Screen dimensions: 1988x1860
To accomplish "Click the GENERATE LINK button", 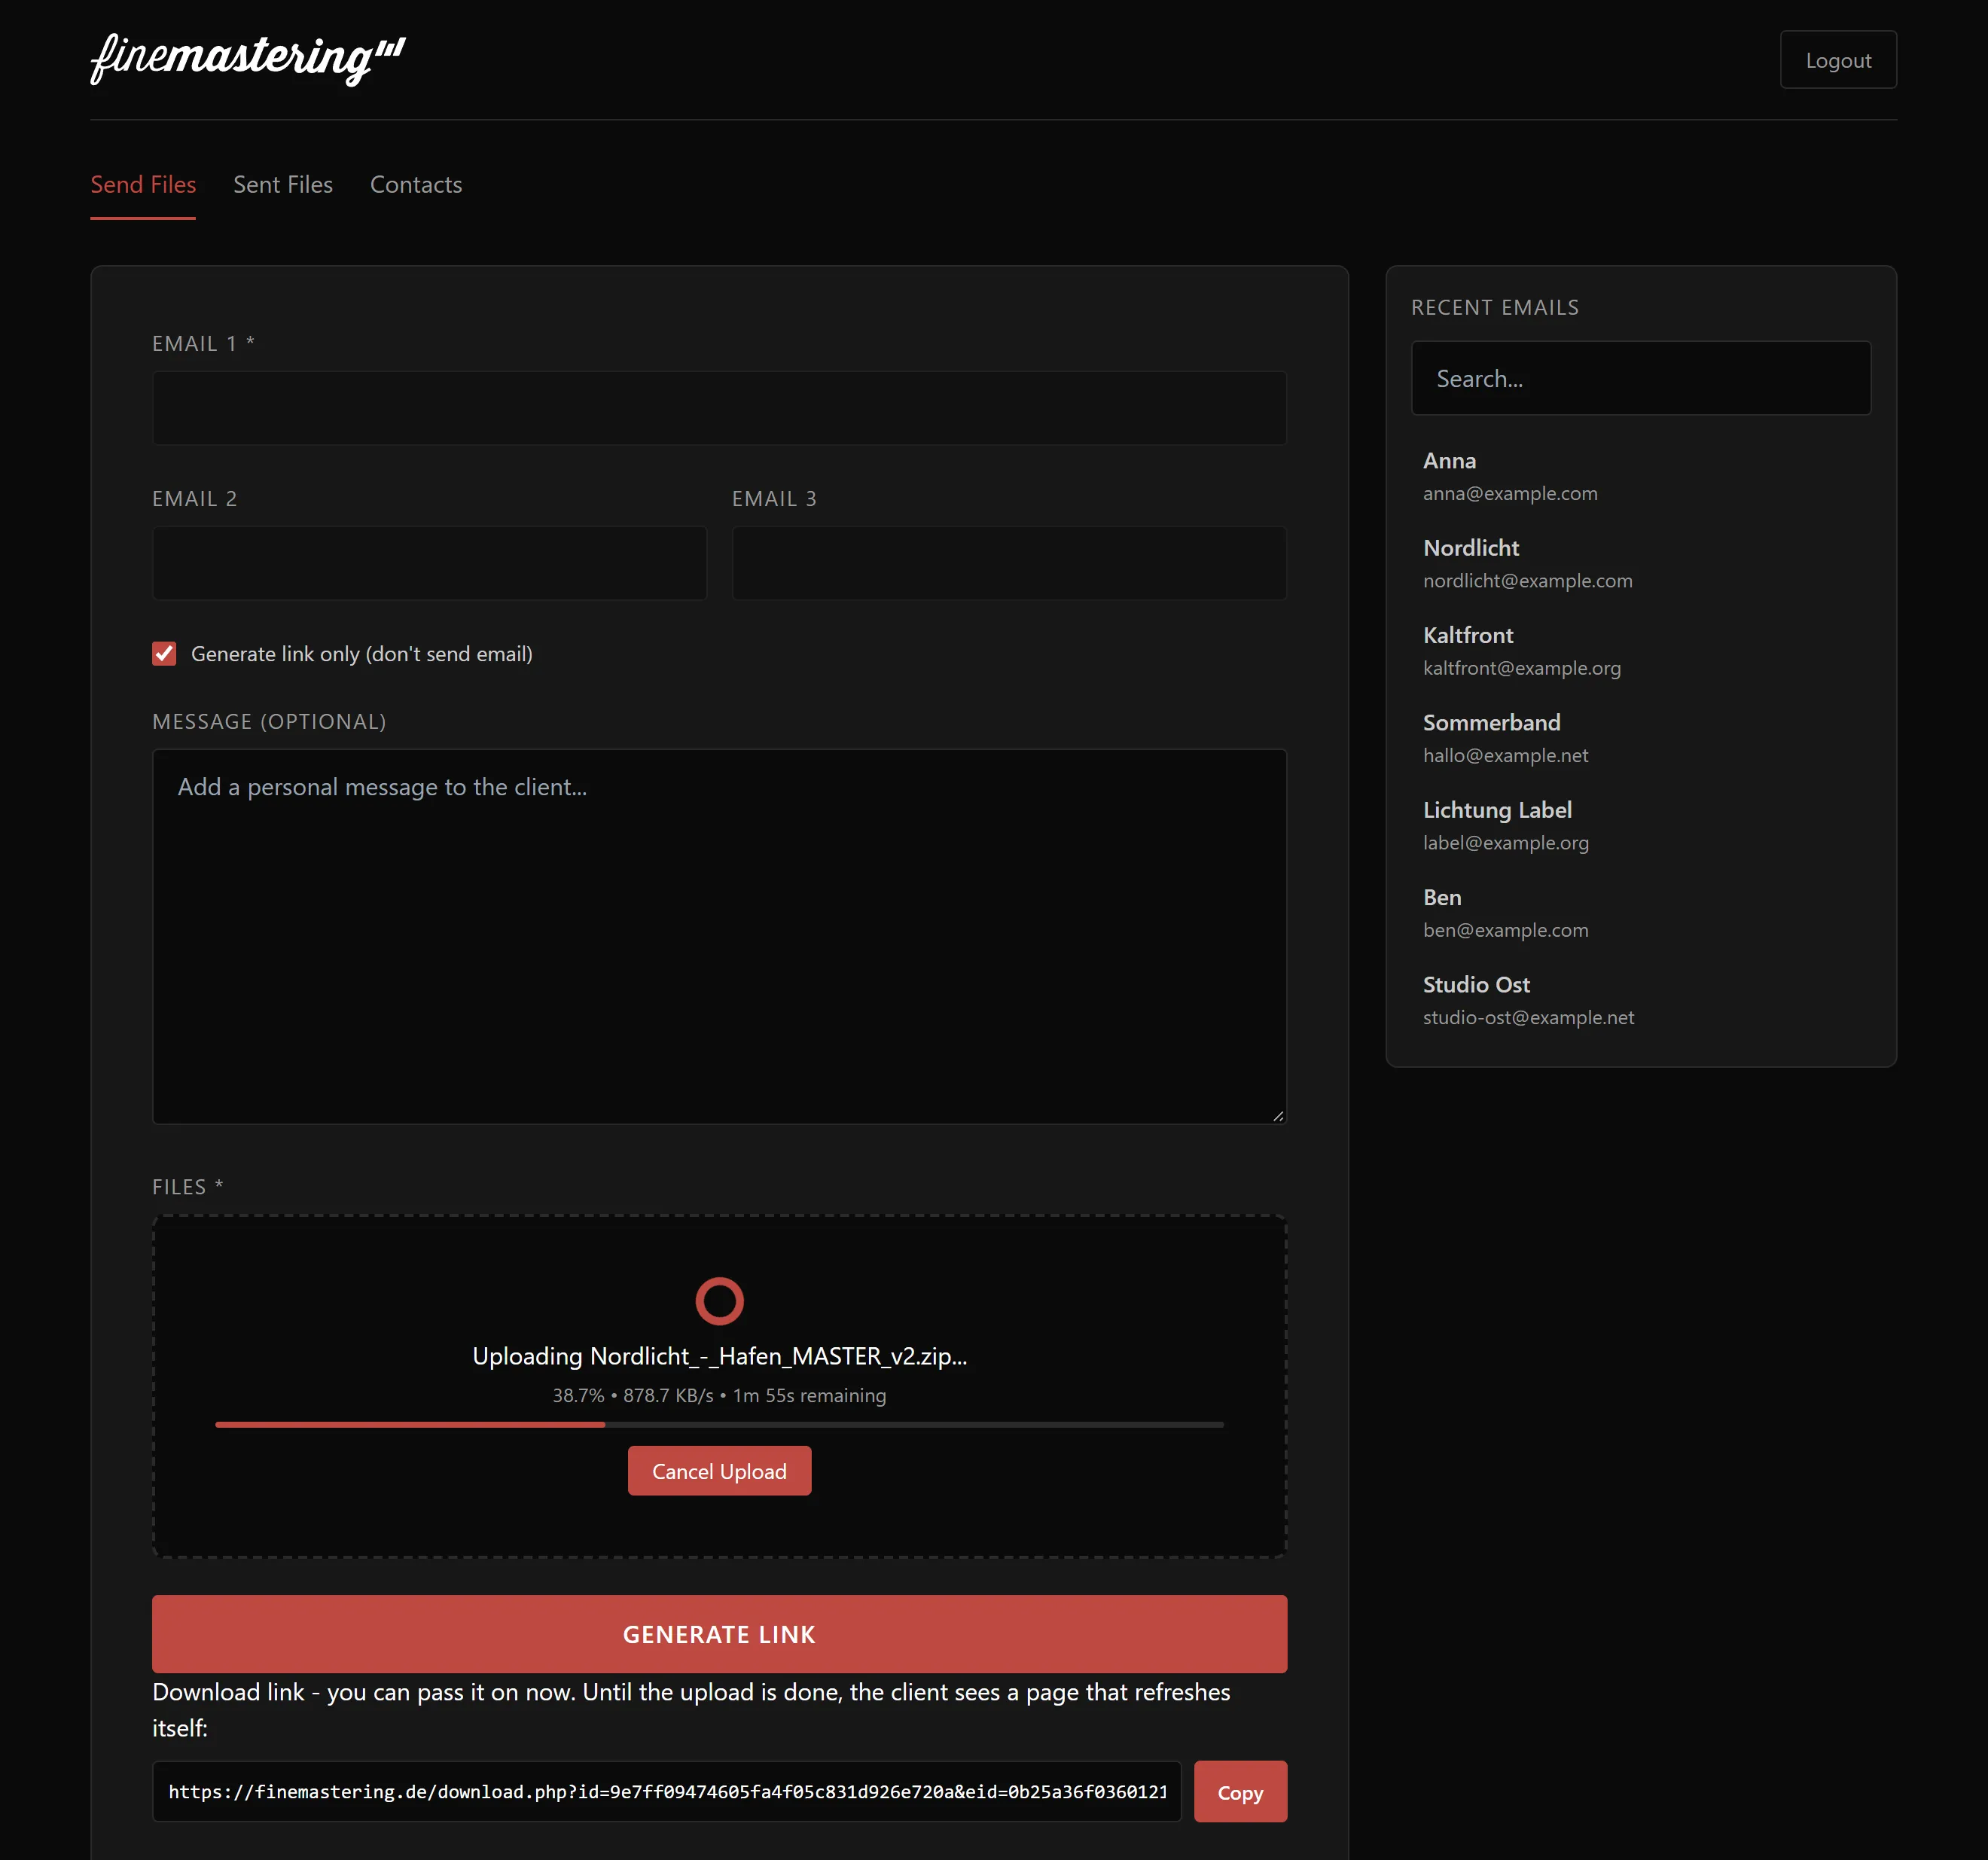I will coord(719,1634).
